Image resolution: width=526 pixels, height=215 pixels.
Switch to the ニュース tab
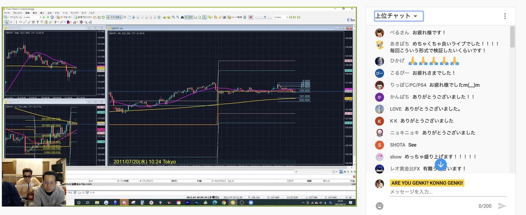79,192
